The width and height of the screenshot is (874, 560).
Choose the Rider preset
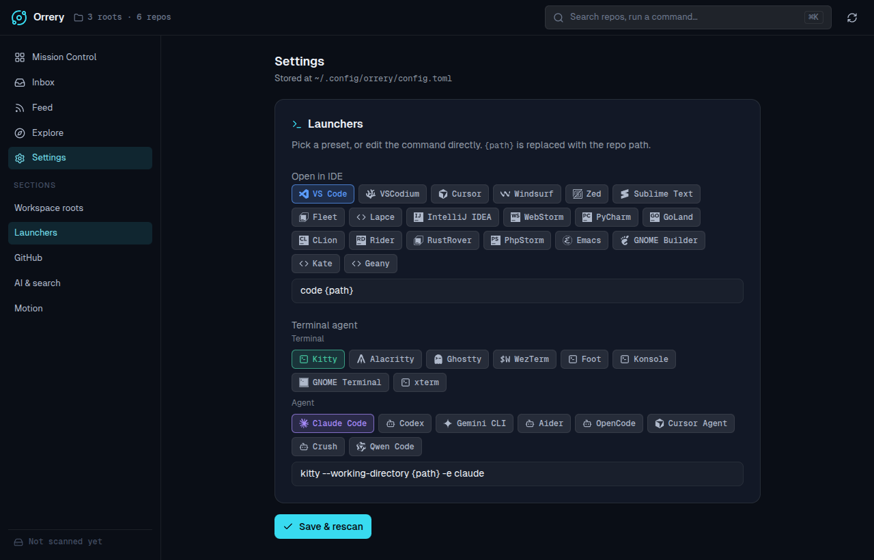[x=376, y=240]
